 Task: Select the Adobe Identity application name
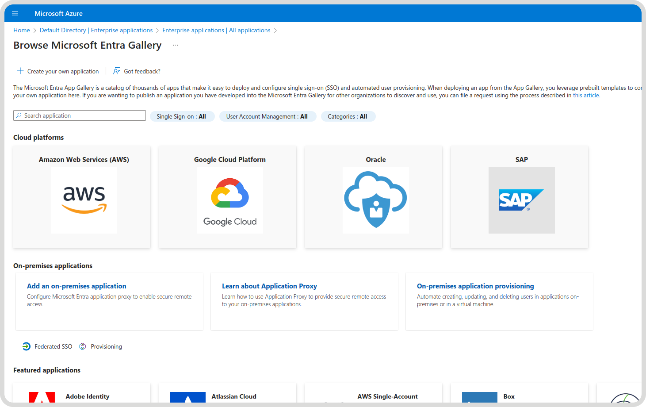pyautogui.click(x=88, y=396)
